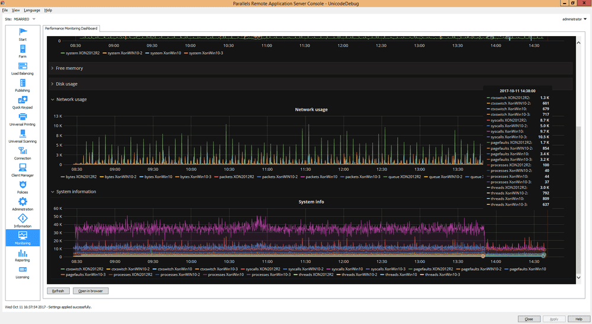Viewport: 592px width, 324px height.
Task: Open the Farm section
Action: (22, 51)
